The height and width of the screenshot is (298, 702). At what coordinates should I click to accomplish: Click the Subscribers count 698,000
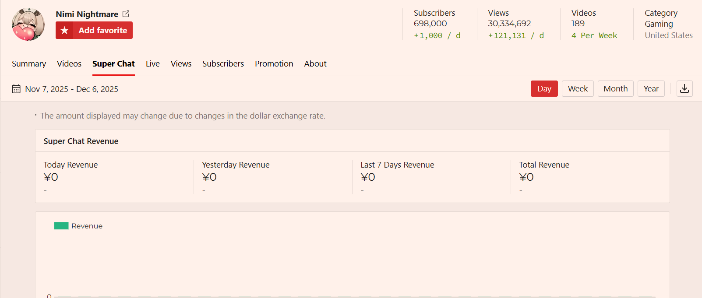point(430,24)
